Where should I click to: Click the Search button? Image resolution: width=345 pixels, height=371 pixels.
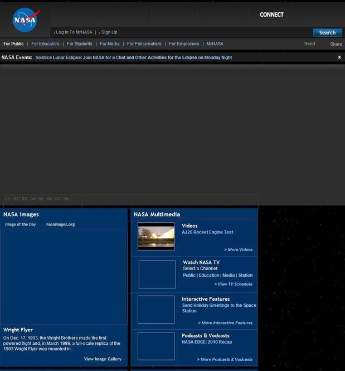pos(328,33)
